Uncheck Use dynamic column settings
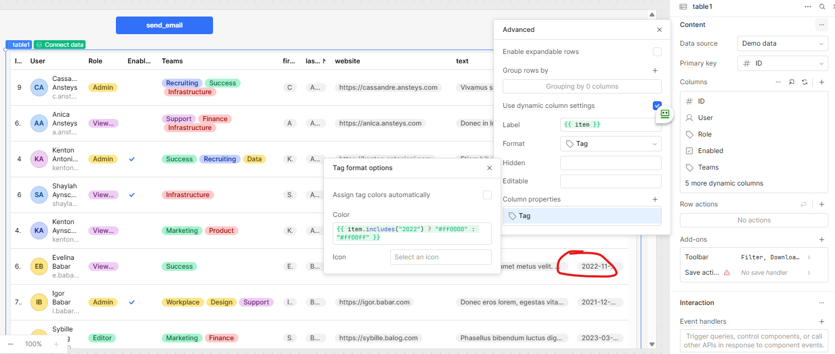835x354 pixels. (x=657, y=106)
